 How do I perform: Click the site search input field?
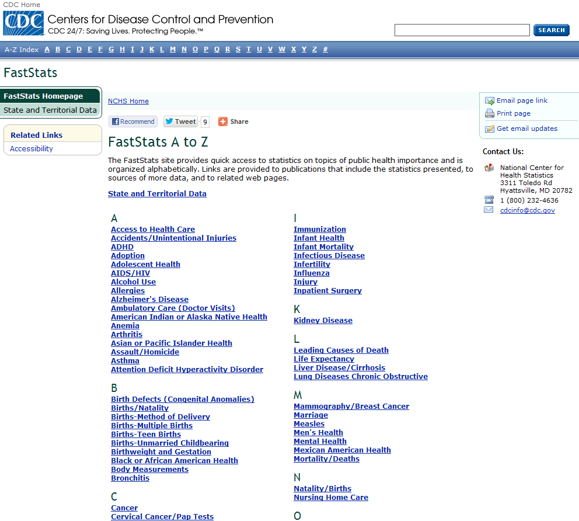[x=462, y=30]
